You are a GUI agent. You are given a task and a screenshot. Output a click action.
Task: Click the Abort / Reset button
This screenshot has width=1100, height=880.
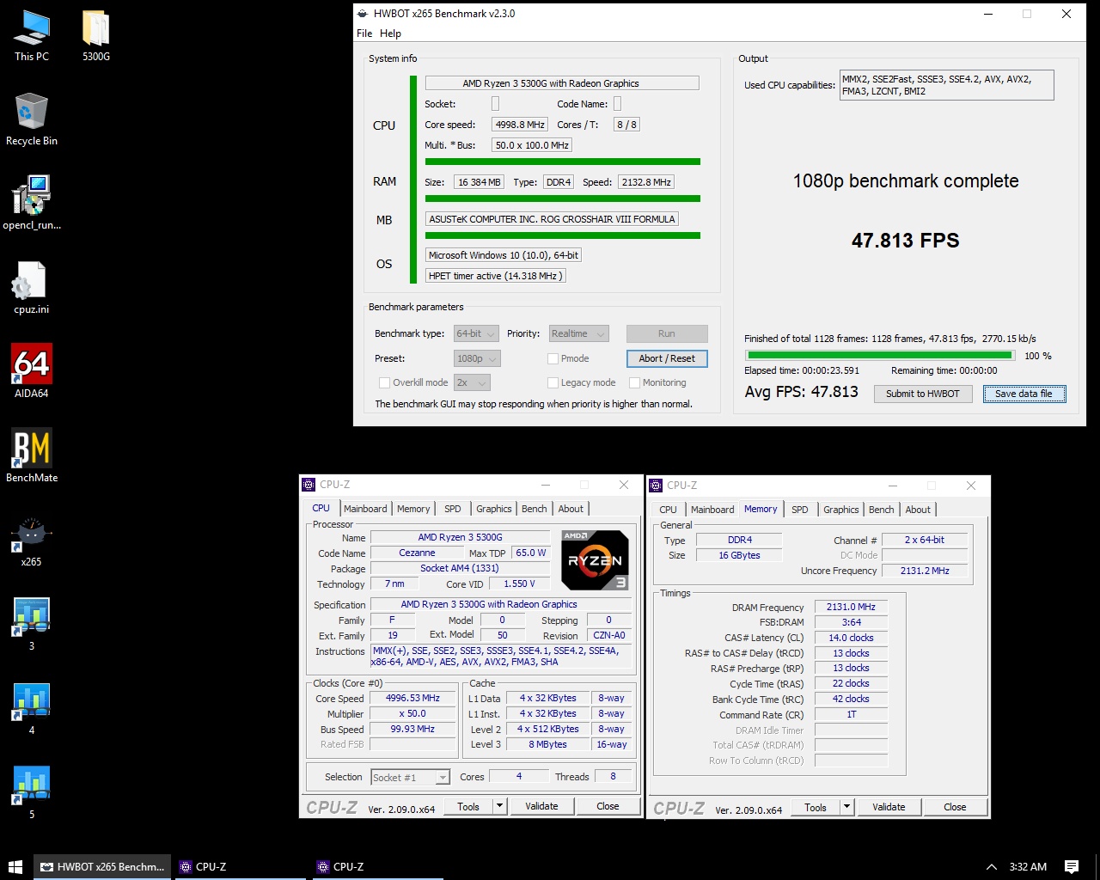click(x=667, y=358)
